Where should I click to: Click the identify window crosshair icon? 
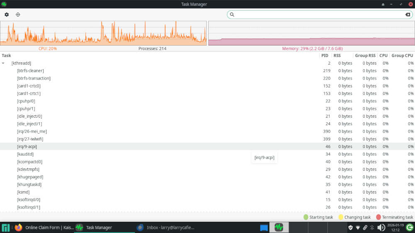coord(18,15)
